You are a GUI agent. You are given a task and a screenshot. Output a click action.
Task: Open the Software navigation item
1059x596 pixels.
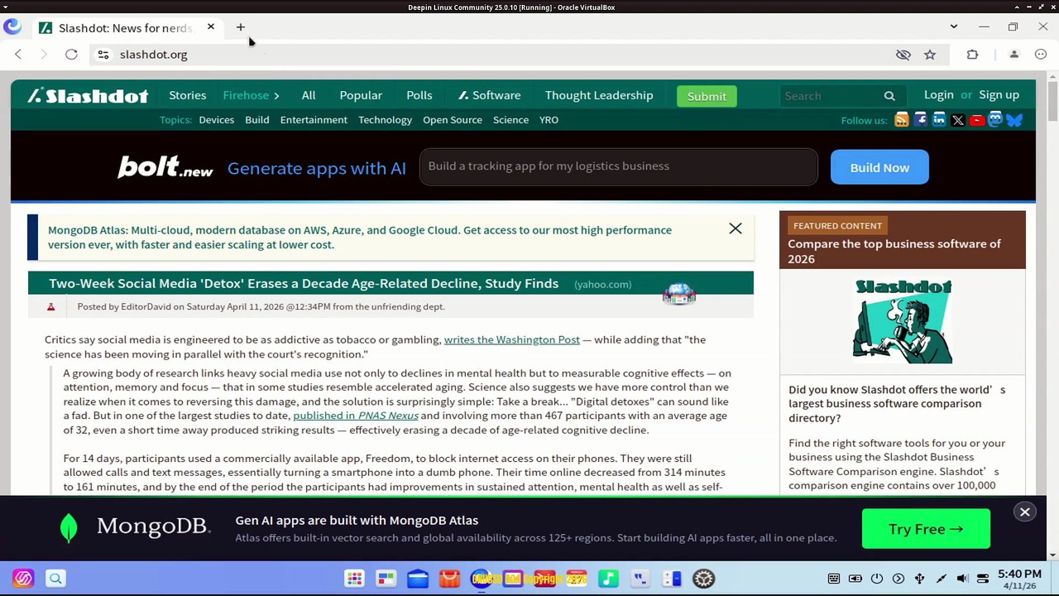point(490,95)
